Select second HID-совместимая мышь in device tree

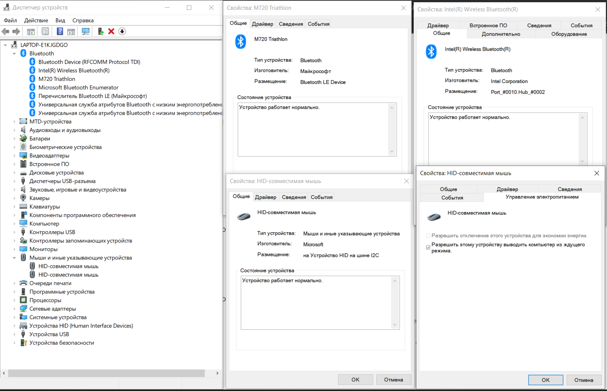coord(68,275)
